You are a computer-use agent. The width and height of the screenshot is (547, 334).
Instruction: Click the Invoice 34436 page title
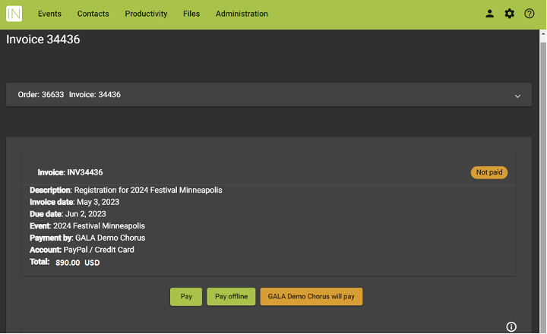coord(43,39)
